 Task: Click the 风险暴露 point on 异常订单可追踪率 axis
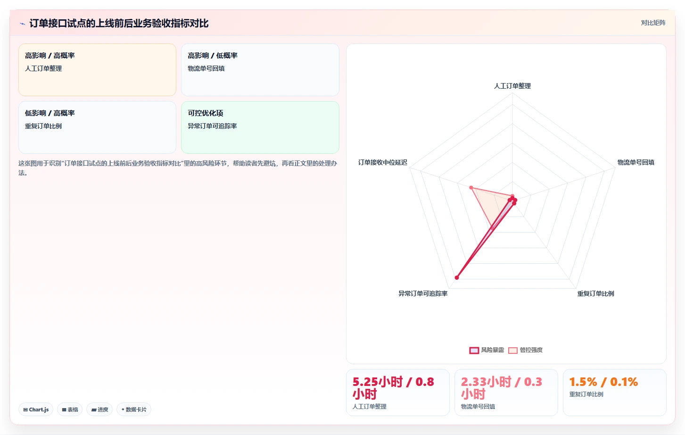point(457,277)
